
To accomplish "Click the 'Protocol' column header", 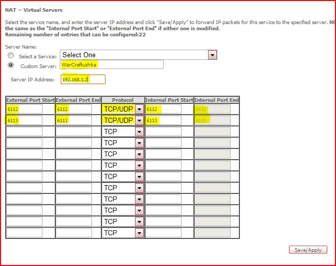I will click(x=123, y=100).
